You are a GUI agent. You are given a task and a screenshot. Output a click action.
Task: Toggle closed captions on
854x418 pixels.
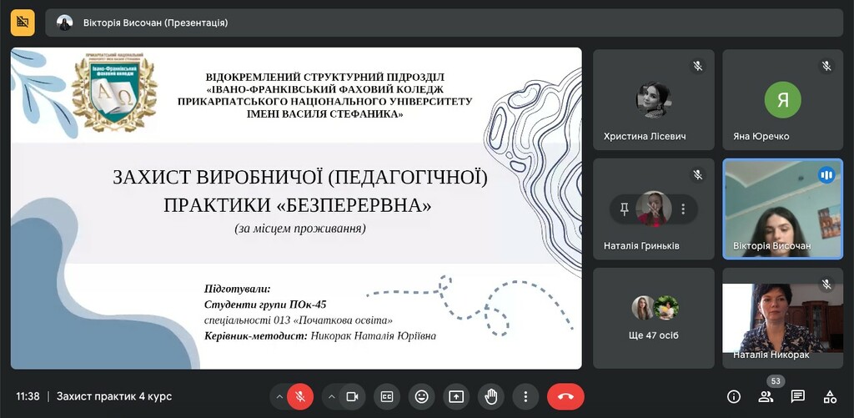click(x=387, y=396)
